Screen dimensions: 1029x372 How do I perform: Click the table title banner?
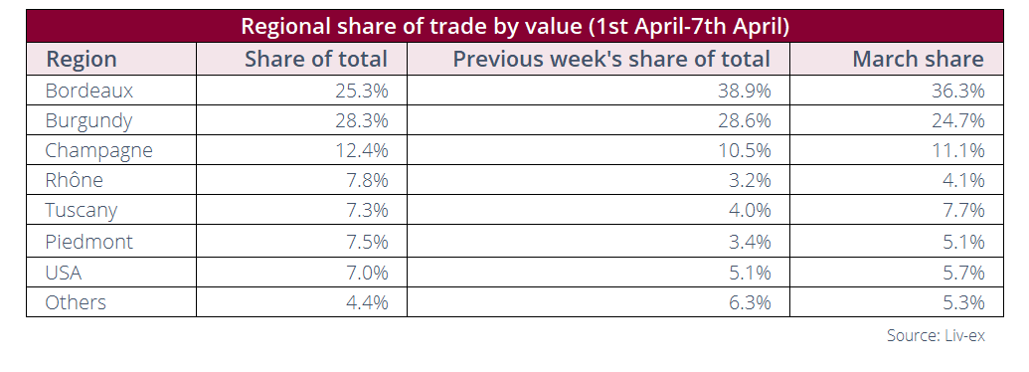(515, 26)
